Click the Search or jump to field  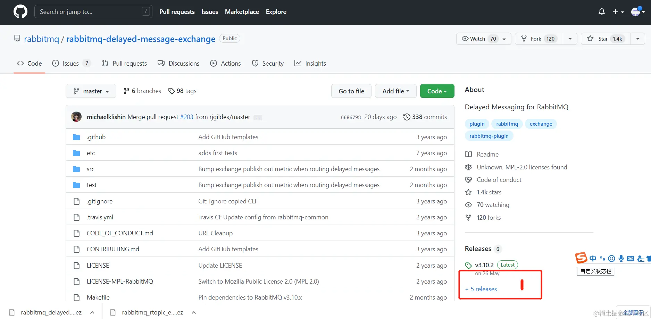pyautogui.click(x=93, y=12)
